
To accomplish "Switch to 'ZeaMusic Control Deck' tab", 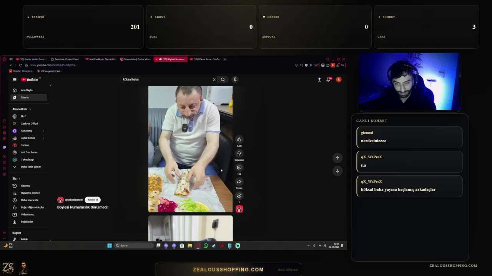I will [x=65, y=59].
